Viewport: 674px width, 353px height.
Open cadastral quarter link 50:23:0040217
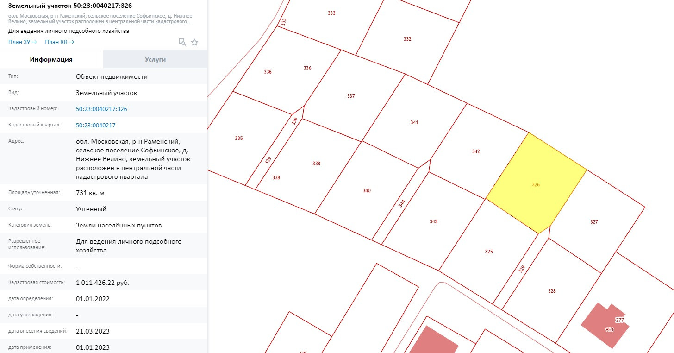click(96, 126)
